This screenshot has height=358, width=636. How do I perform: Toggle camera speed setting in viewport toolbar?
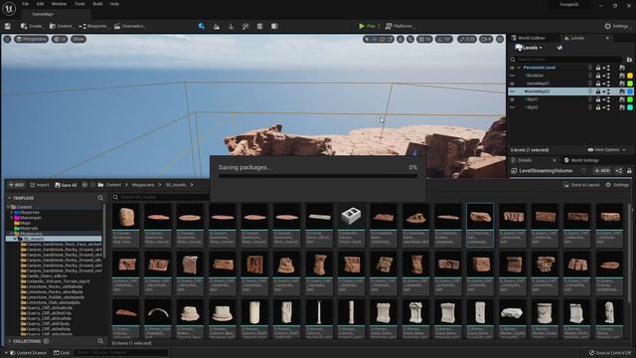(486, 40)
